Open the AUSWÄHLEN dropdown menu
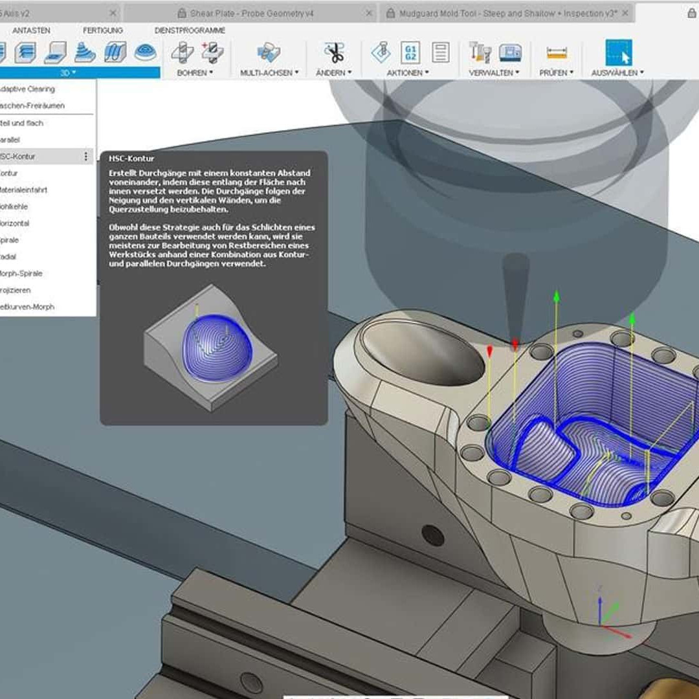This screenshot has width=699, height=699. click(x=617, y=73)
